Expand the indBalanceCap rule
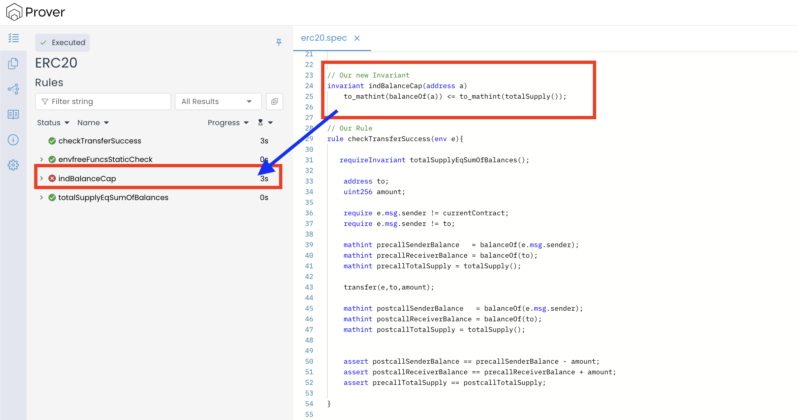This screenshot has width=798, height=420. pyautogui.click(x=41, y=178)
